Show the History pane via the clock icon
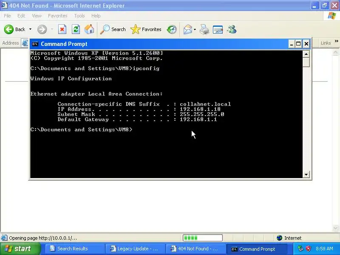340x255 pixels. (x=172, y=29)
